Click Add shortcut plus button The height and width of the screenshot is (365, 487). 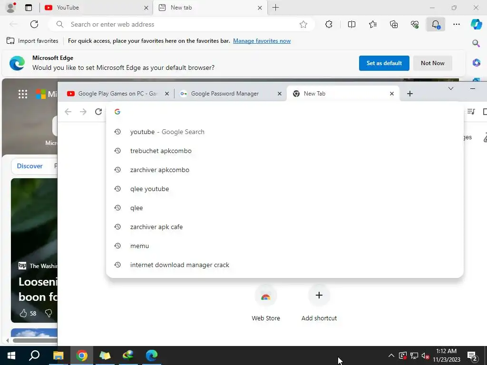pyautogui.click(x=319, y=296)
